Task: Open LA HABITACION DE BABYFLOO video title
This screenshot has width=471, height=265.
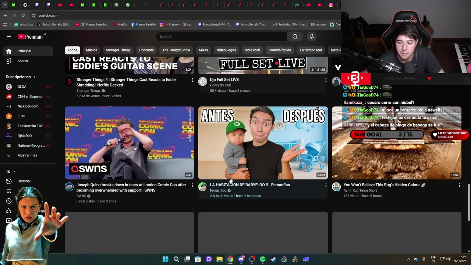Action: [x=250, y=185]
